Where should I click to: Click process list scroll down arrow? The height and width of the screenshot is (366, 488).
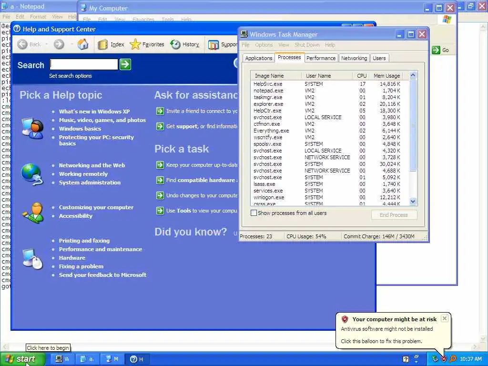coord(413,202)
